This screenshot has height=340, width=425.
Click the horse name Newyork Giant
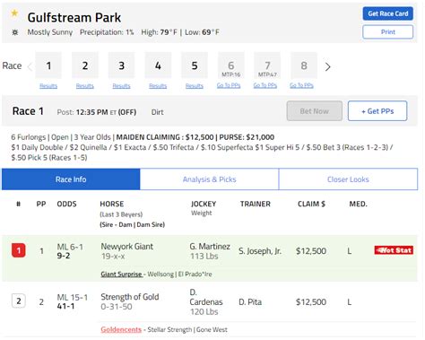[x=126, y=247]
